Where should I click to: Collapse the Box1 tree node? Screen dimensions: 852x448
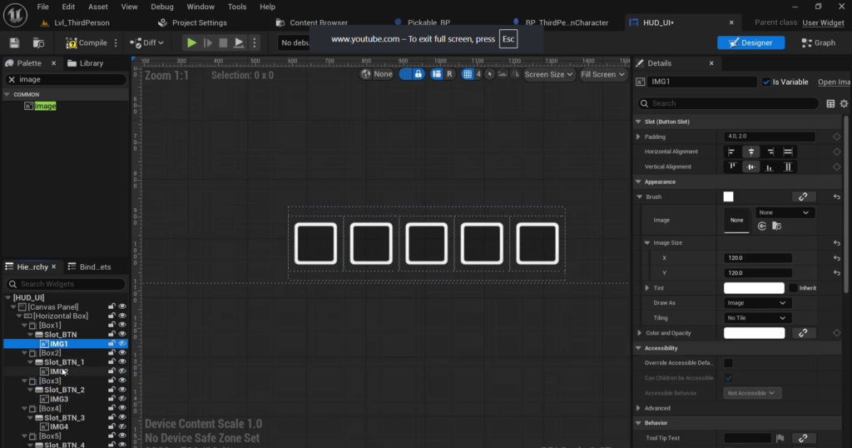[24, 325]
